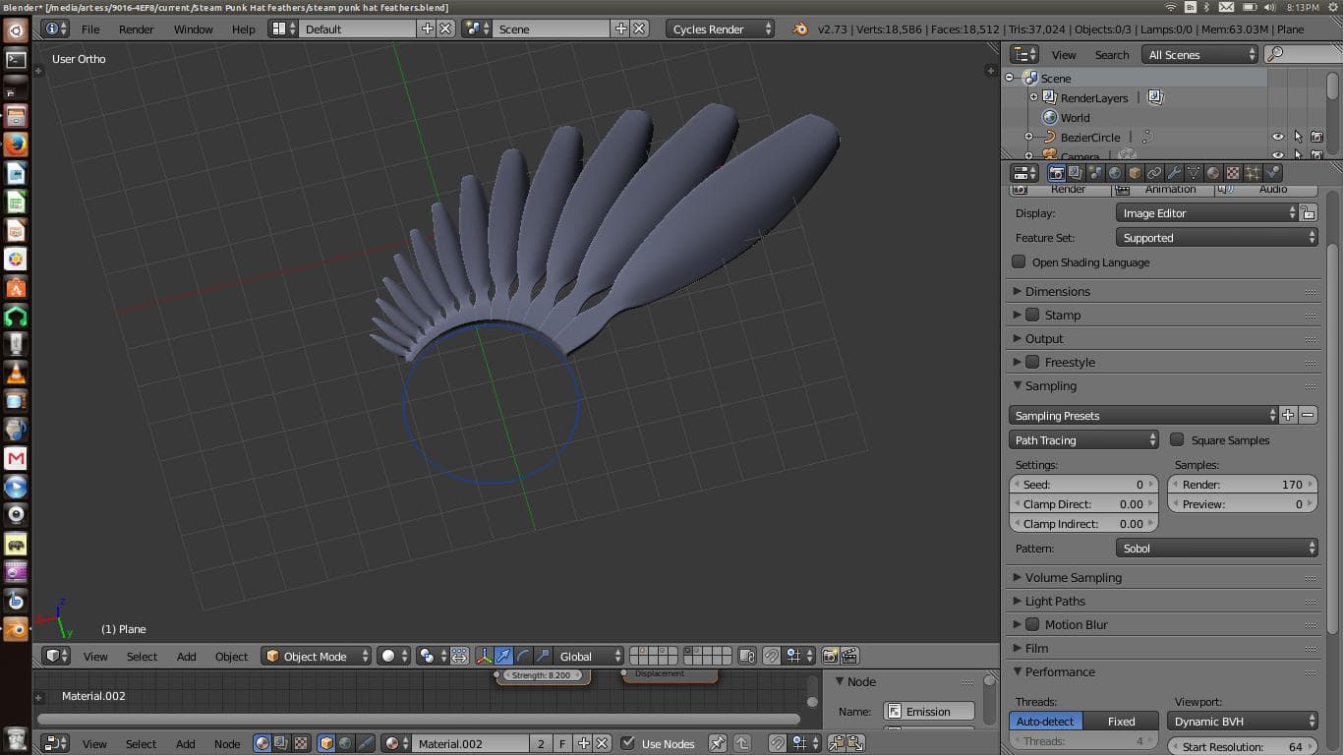Viewport: 1343px width, 755px height.
Task: Open the Object Constraints chain icon tab
Action: point(1154,173)
